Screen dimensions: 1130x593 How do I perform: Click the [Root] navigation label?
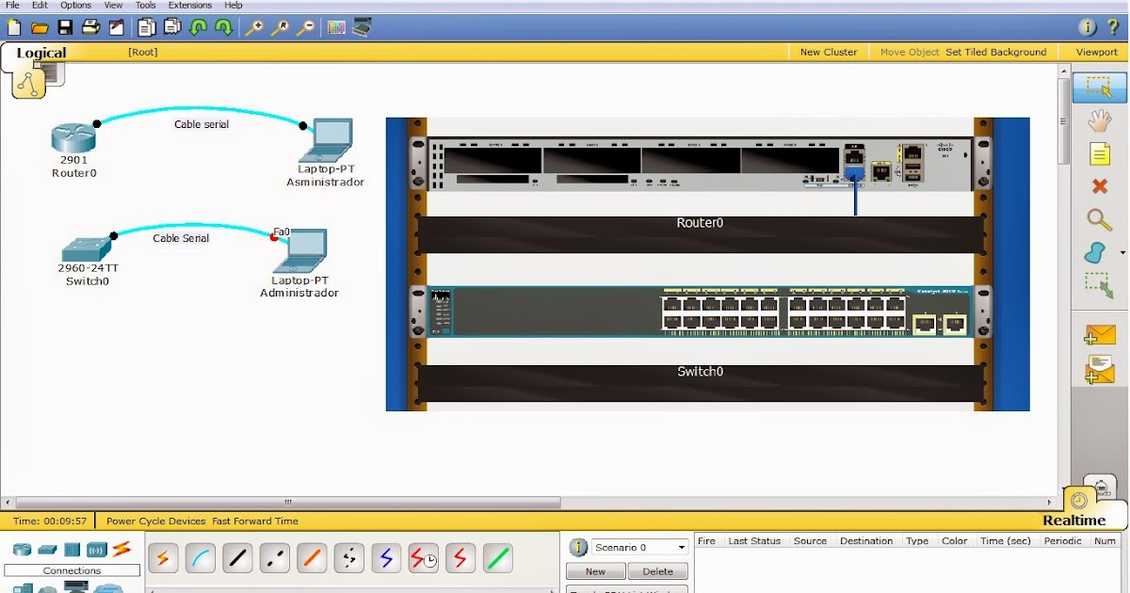143,52
